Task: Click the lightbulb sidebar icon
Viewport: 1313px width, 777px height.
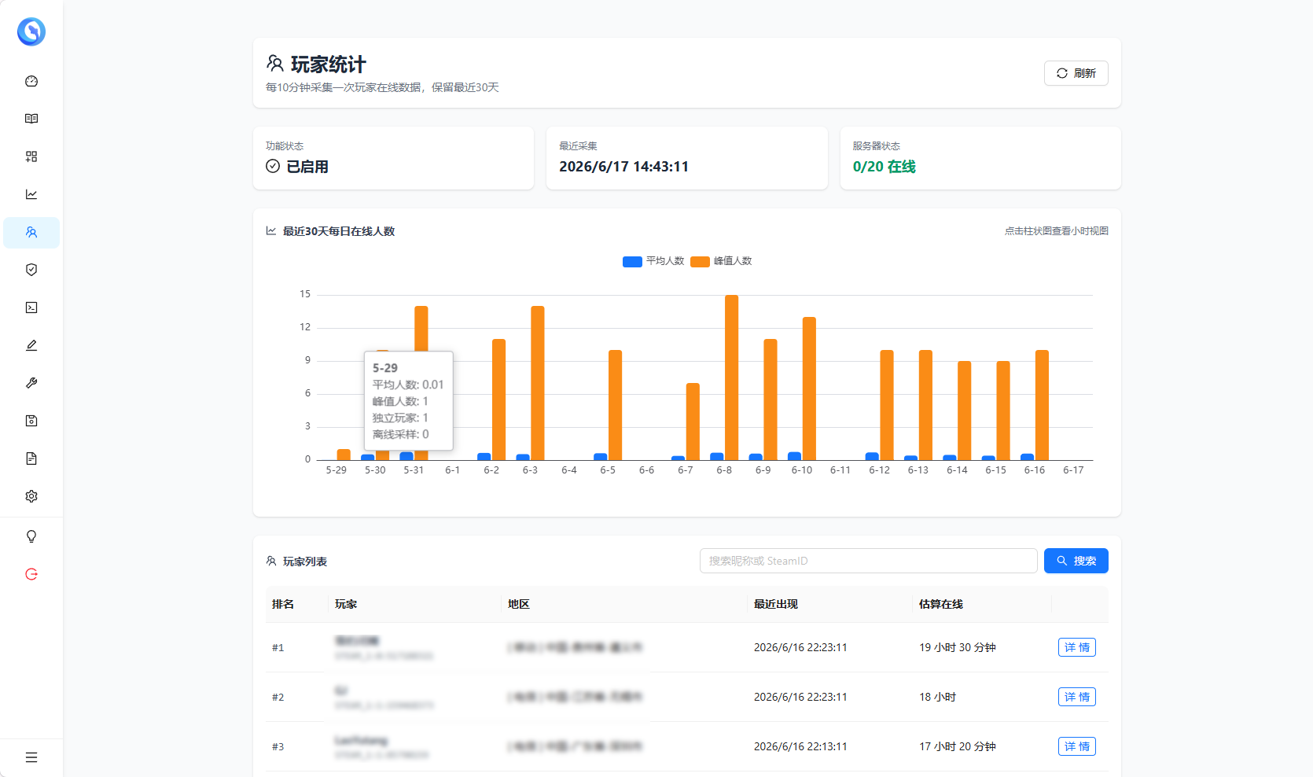Action: (31, 536)
